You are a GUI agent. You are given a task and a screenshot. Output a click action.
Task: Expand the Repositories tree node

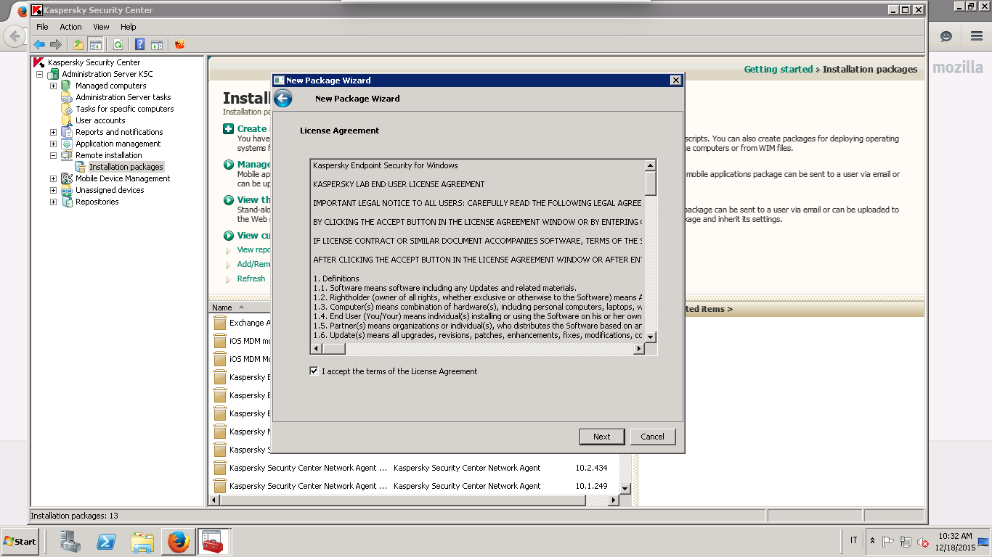point(53,202)
